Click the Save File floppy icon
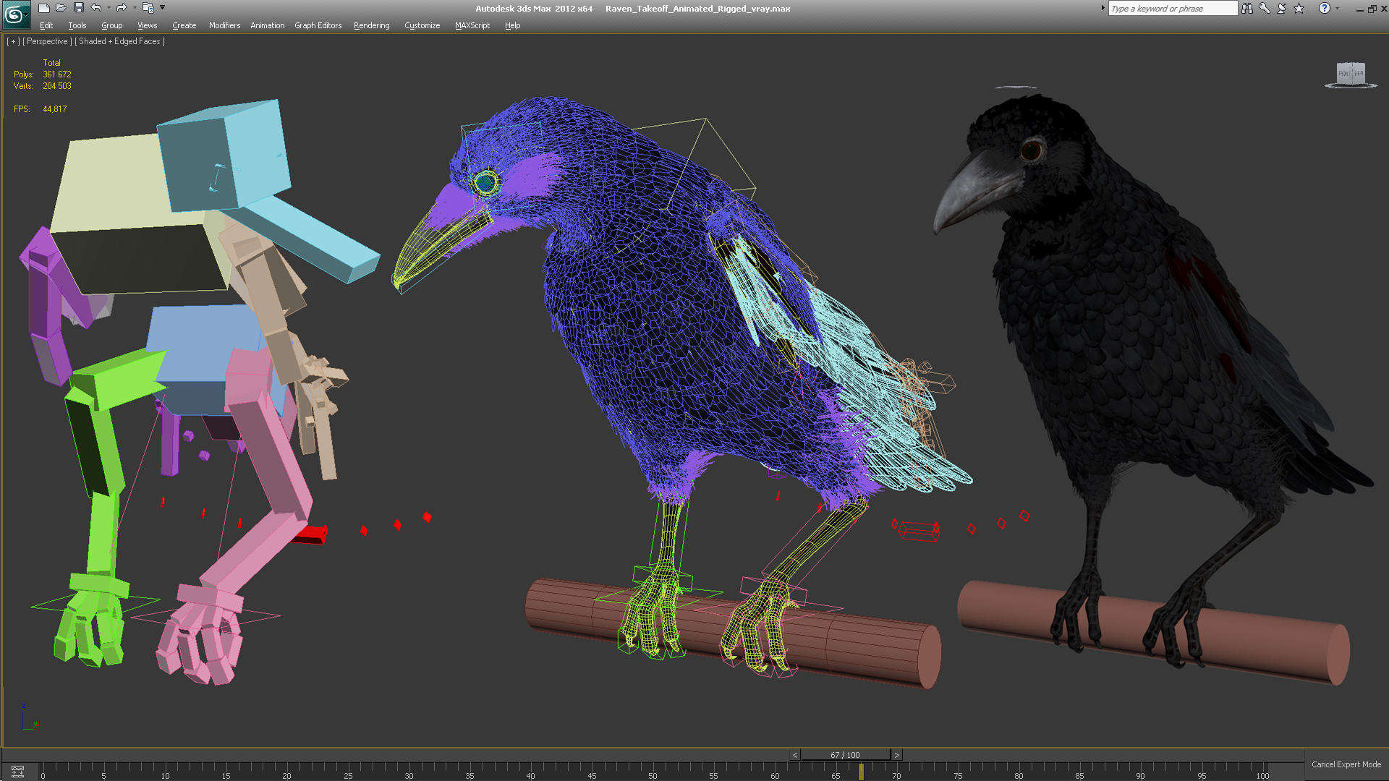The height and width of the screenshot is (781, 1389). [79, 8]
